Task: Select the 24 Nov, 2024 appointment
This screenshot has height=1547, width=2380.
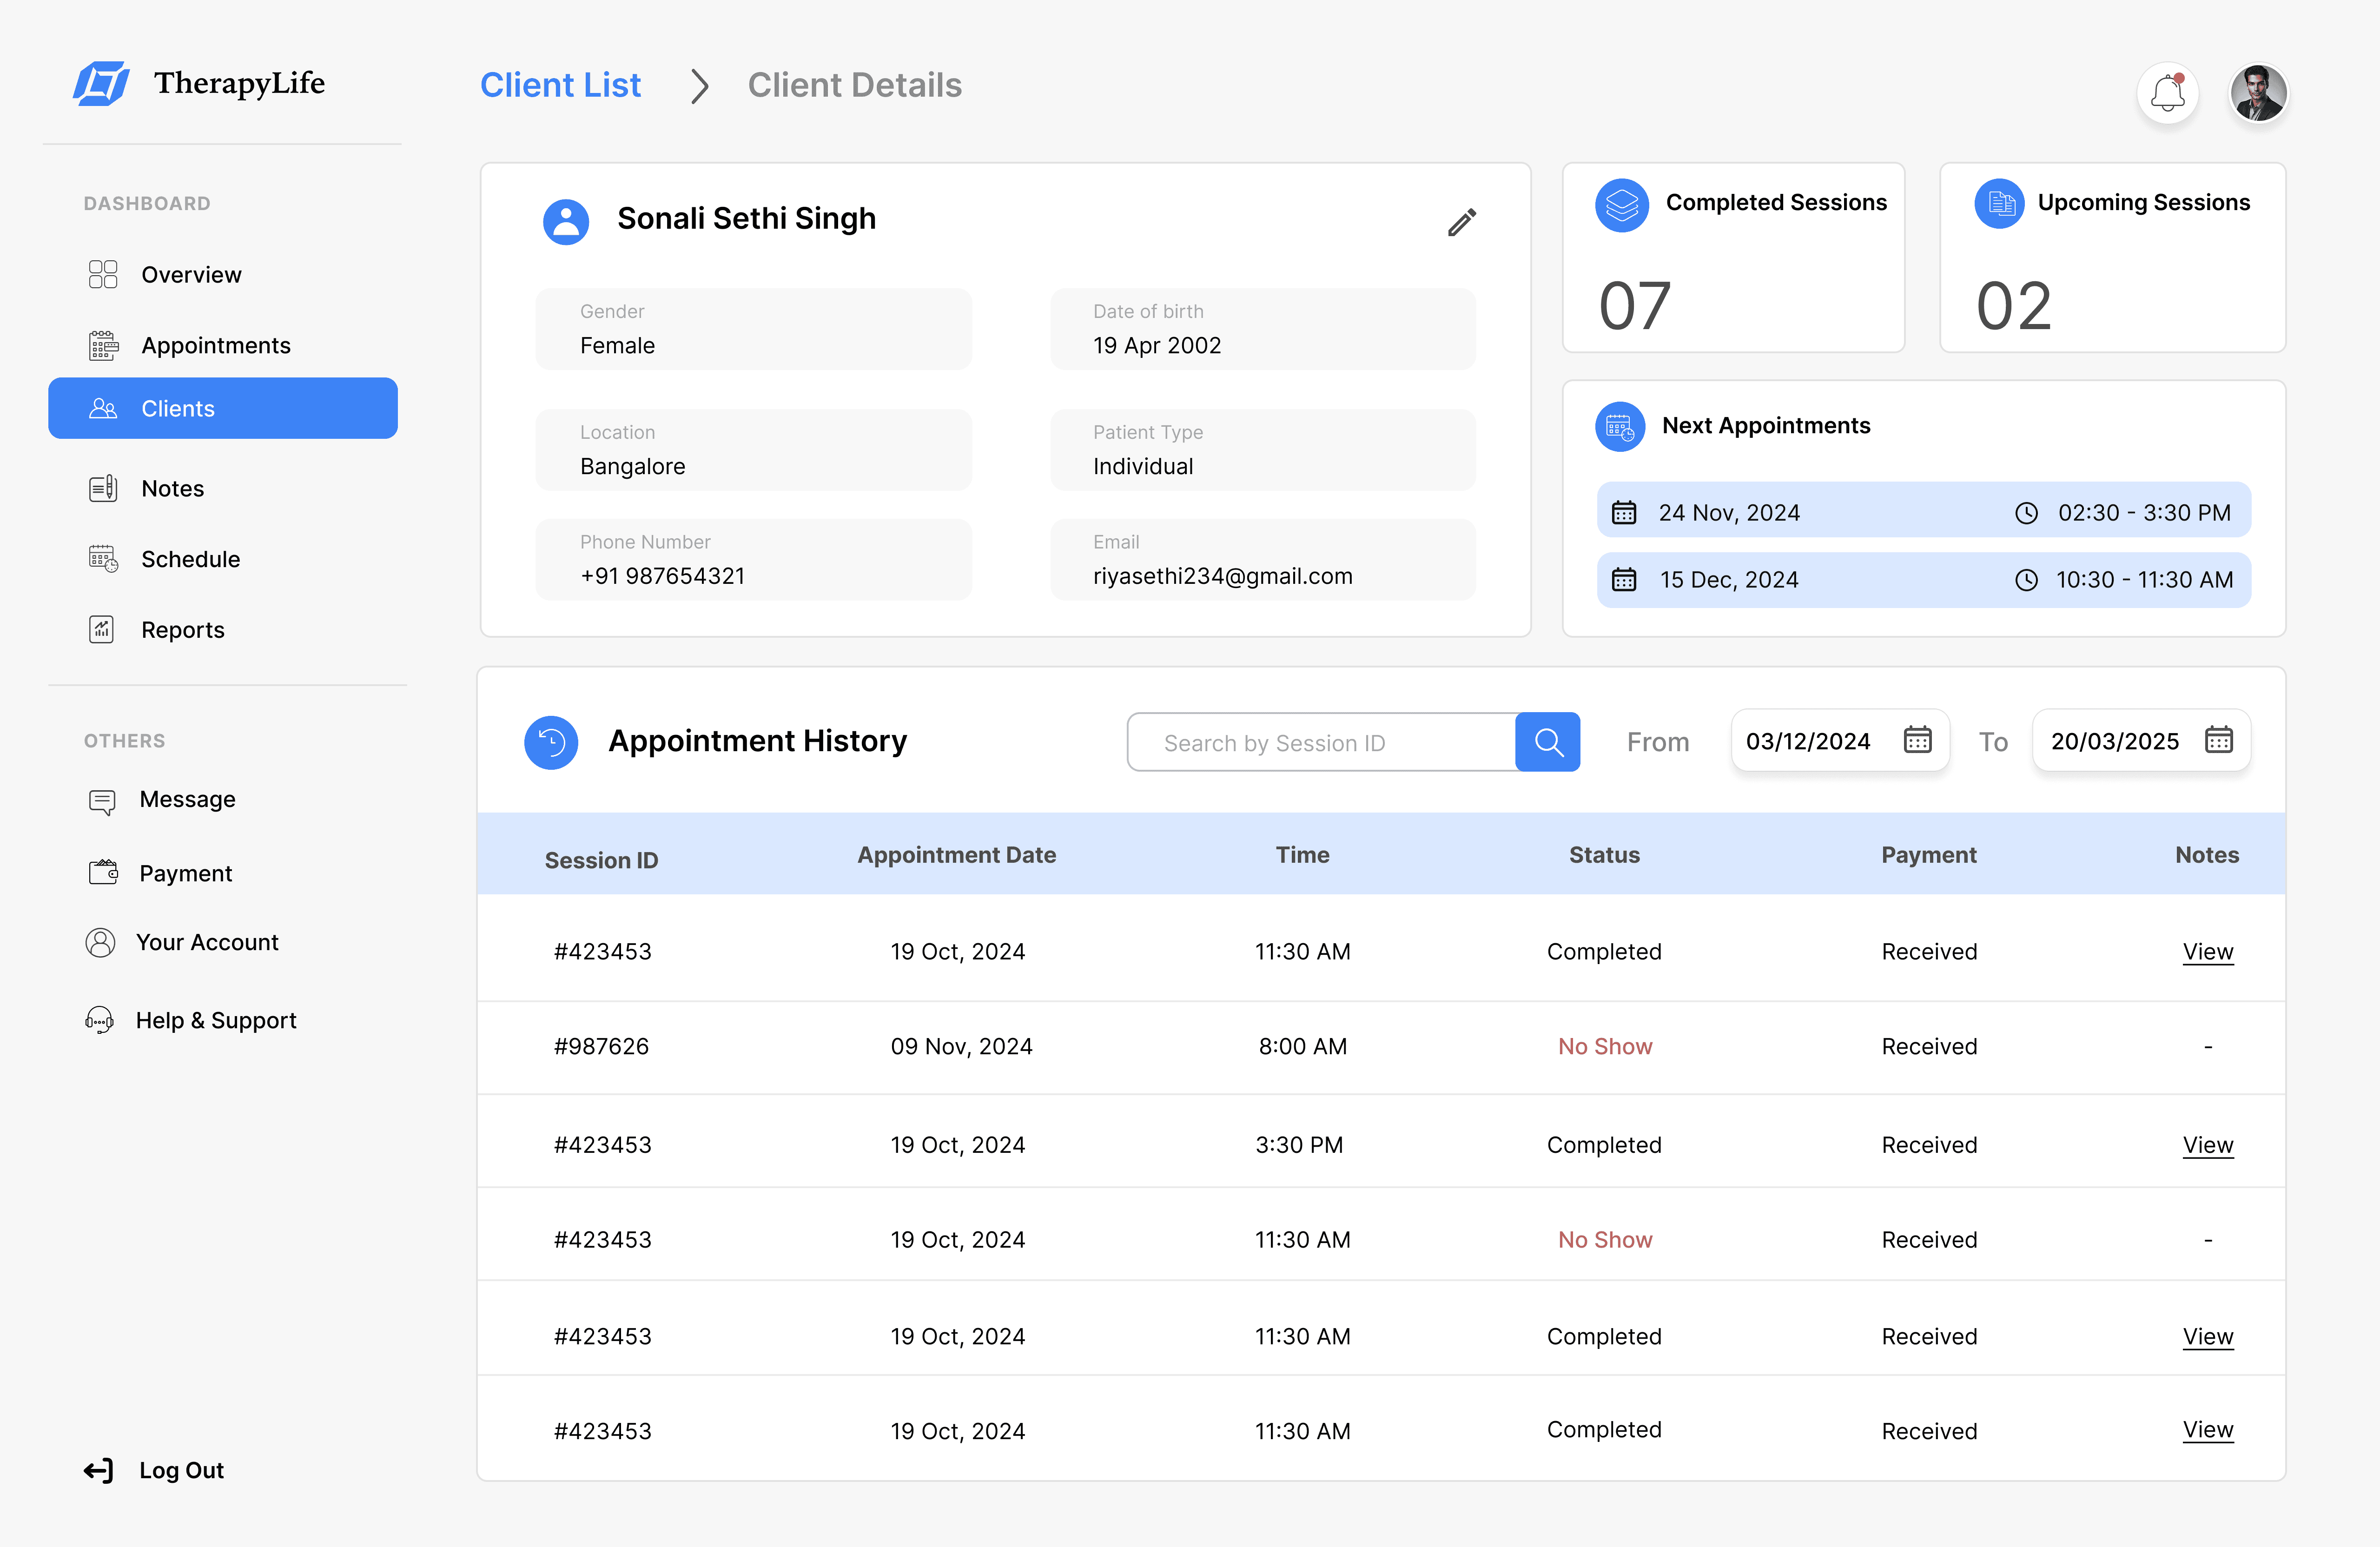Action: [x=1923, y=511]
